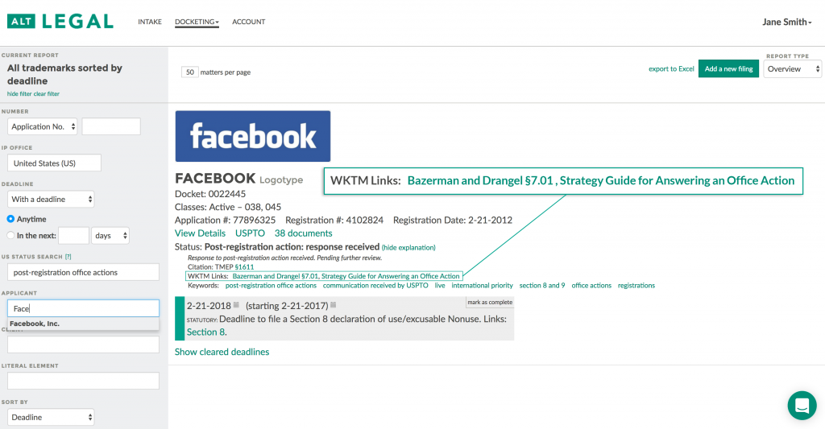The image size is (825, 429).
Task: Focus the Applicant field containing 'Face'
Action: tap(83, 308)
